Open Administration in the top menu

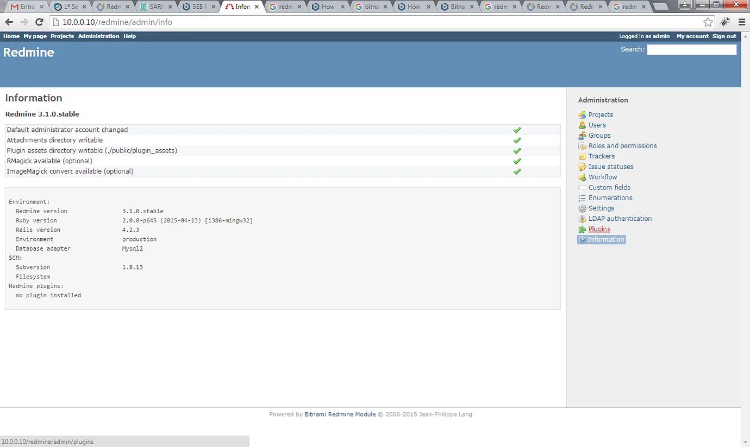98,36
